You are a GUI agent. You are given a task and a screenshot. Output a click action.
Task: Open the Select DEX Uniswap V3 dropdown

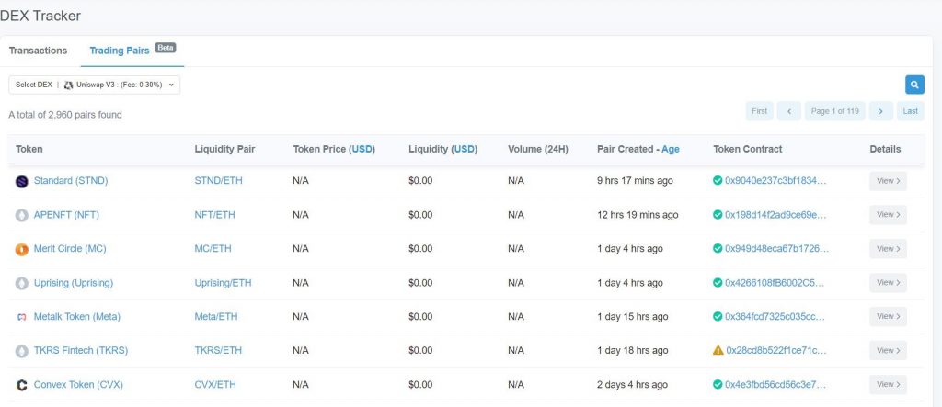point(95,85)
